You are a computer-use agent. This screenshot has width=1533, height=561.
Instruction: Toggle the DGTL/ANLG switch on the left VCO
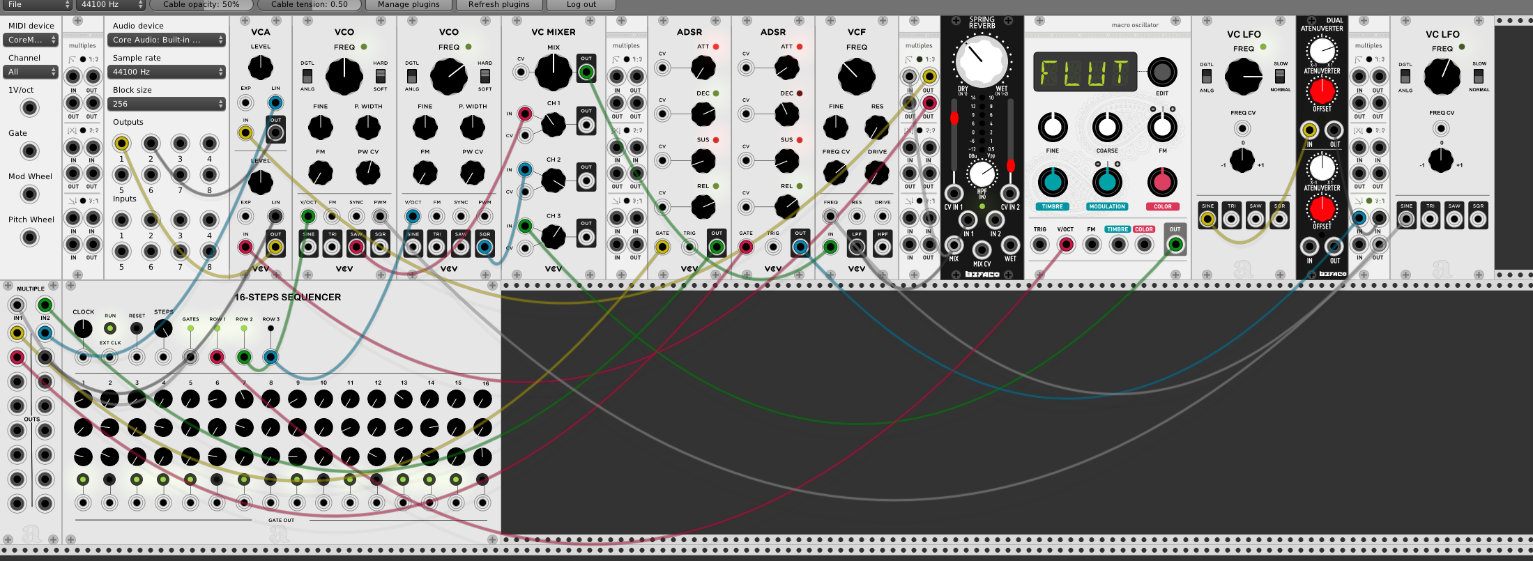307,76
